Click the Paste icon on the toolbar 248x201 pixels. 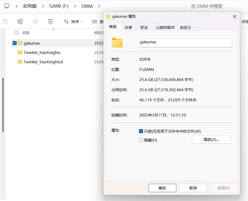[5, 22]
